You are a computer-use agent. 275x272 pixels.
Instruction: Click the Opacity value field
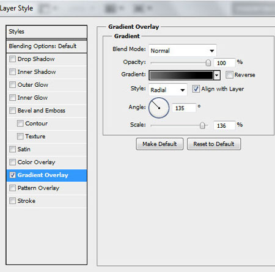tap(224, 63)
